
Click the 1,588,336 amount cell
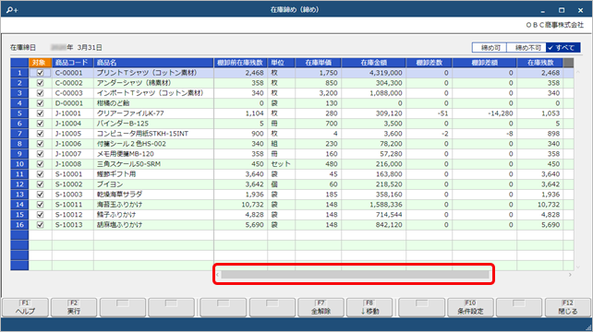point(374,205)
